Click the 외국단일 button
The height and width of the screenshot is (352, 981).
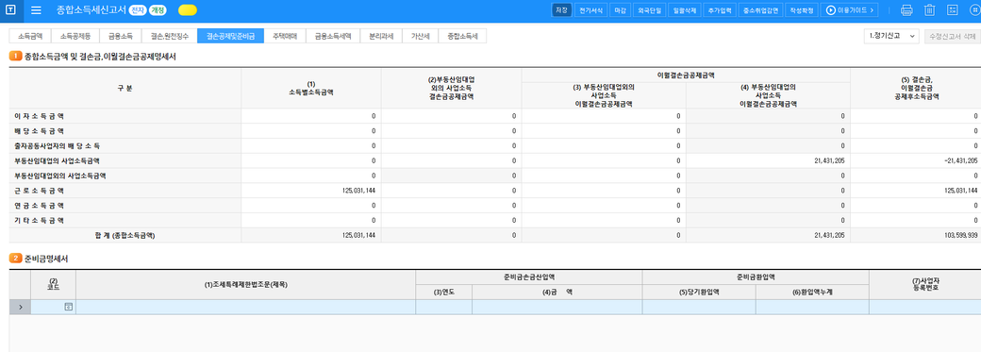tap(649, 10)
